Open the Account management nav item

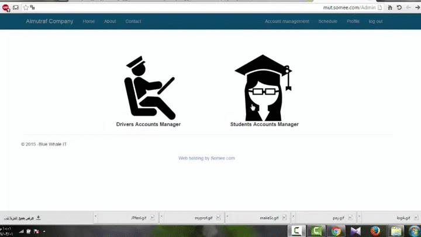tap(287, 22)
